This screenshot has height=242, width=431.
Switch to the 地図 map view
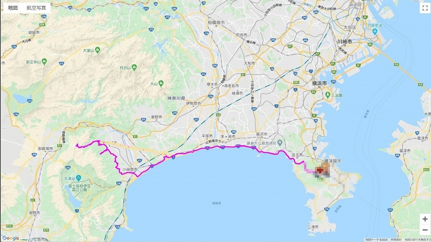click(13, 8)
